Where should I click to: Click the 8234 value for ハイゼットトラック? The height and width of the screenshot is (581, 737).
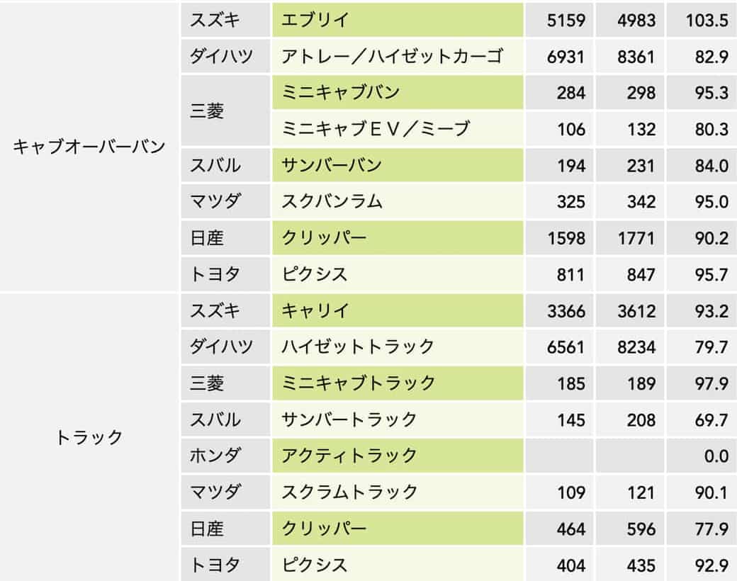636,346
